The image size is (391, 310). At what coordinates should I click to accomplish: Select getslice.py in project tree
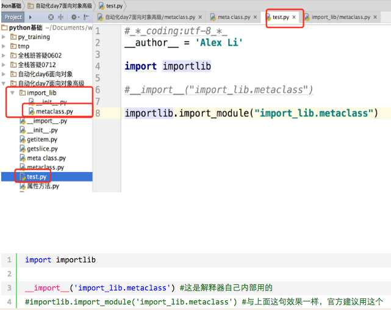tap(38, 149)
